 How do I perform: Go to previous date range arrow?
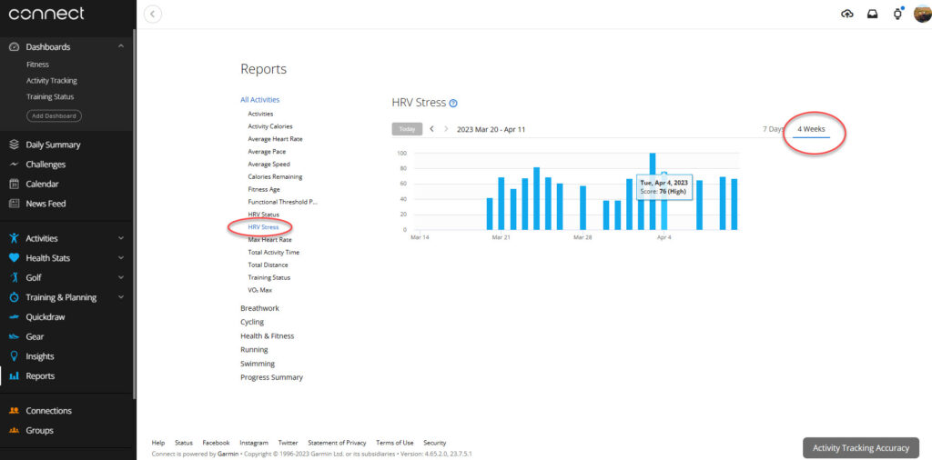pos(432,129)
